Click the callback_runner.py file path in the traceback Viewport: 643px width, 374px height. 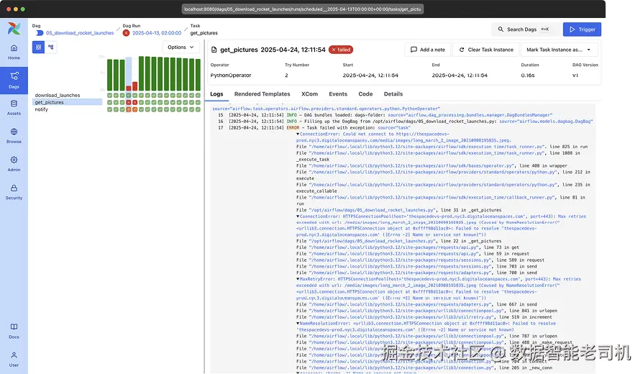[x=432, y=197]
